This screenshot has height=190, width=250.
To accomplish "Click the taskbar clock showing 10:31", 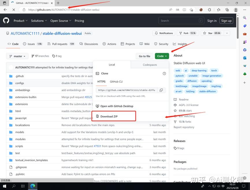I will tap(232, 186).
